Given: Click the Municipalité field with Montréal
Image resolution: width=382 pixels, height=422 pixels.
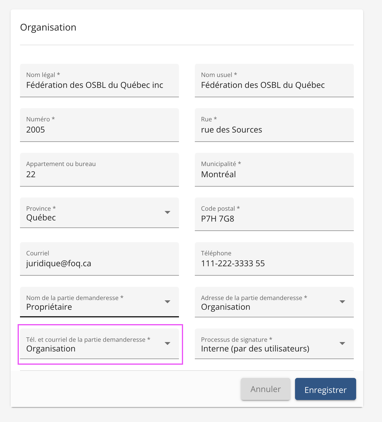Looking at the screenshot, I should 274,174.
